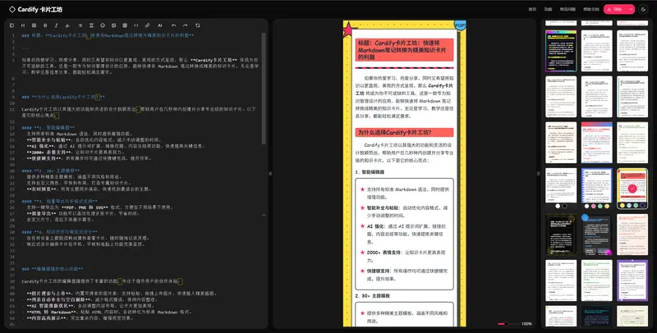Select the highlighter pen tool icon
The image size is (657, 333).
click(68, 25)
